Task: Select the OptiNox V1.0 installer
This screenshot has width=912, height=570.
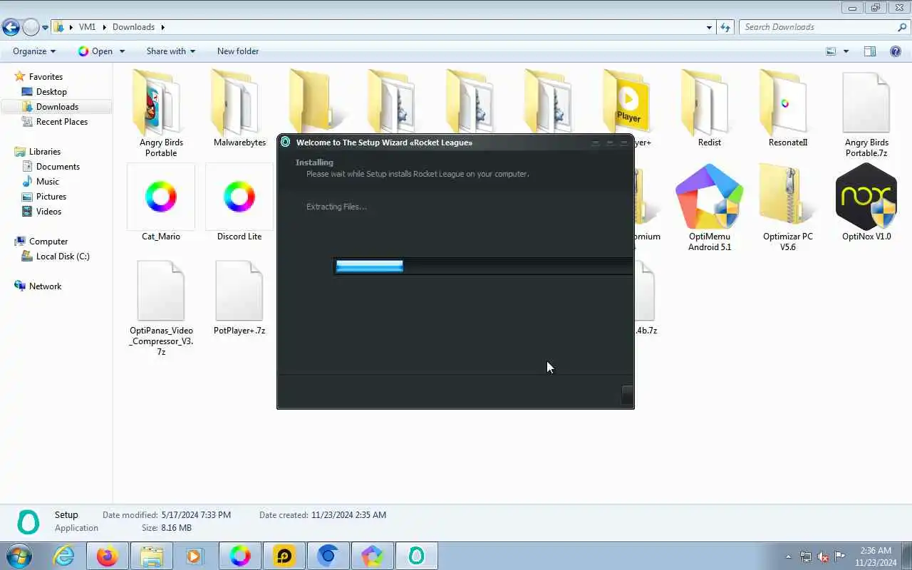Action: 866,202
